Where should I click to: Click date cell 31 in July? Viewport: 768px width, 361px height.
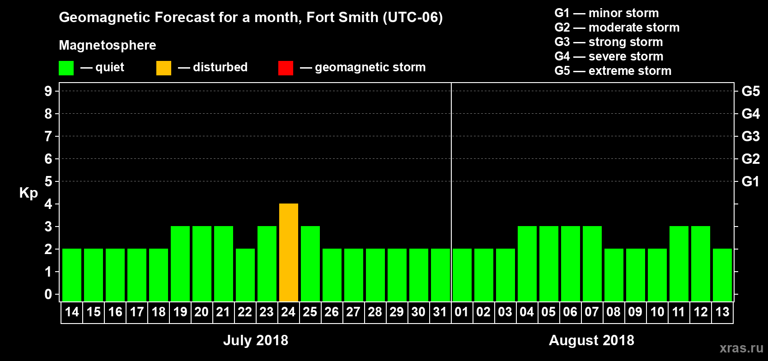pyautogui.click(x=440, y=312)
